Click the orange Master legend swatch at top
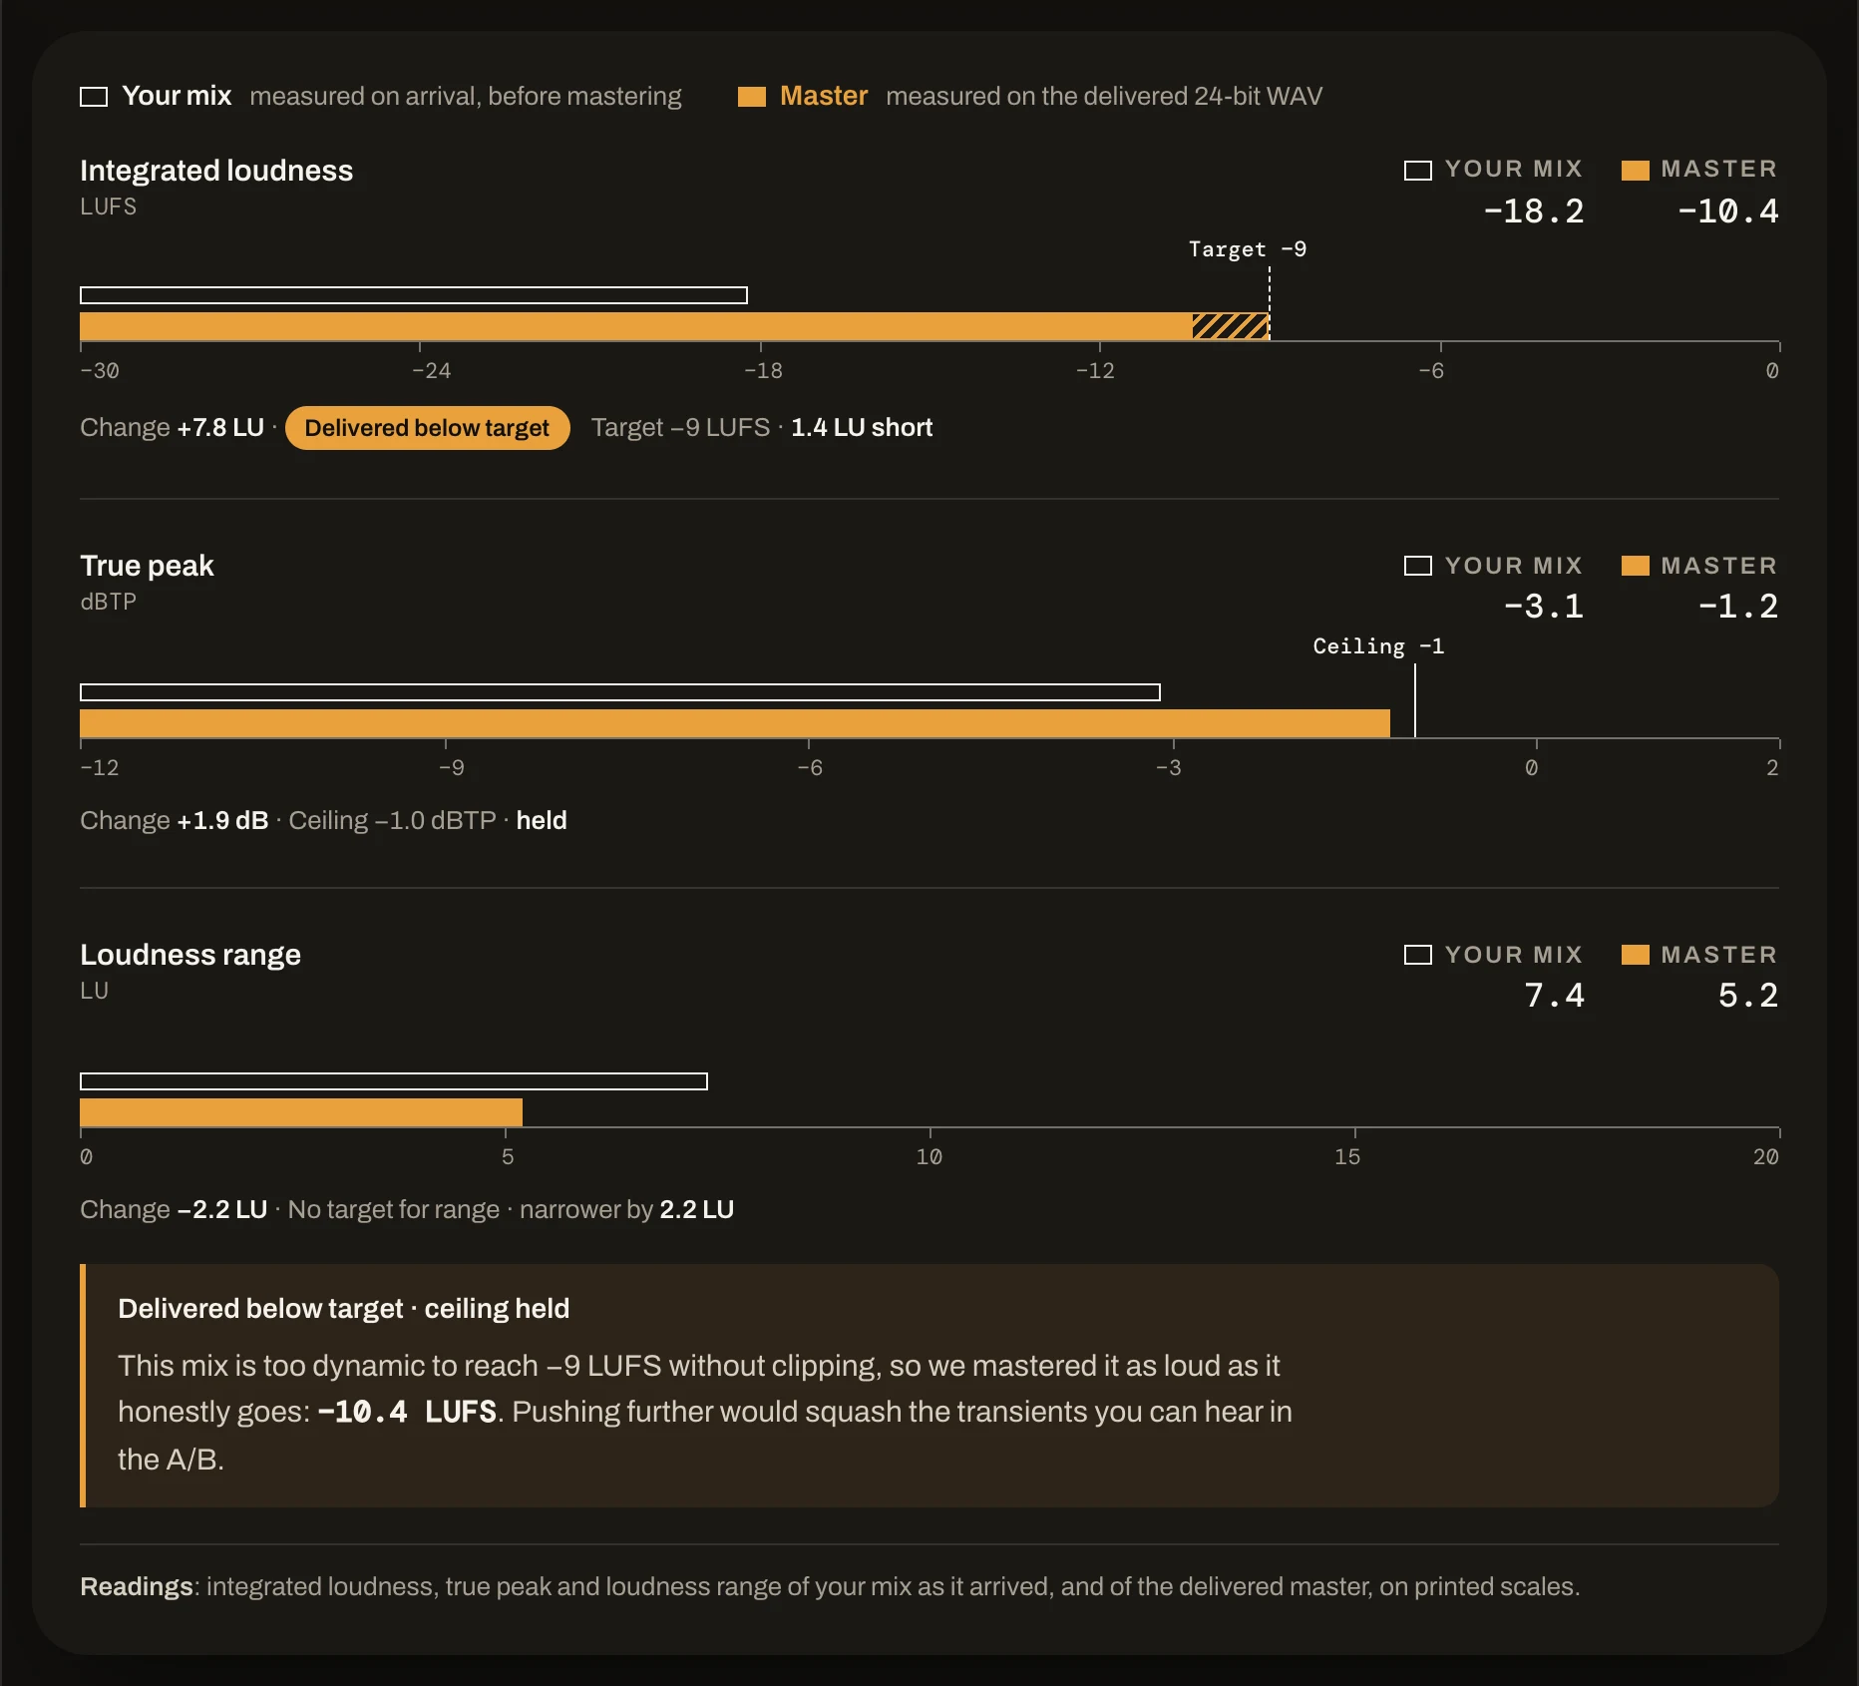 click(x=752, y=97)
